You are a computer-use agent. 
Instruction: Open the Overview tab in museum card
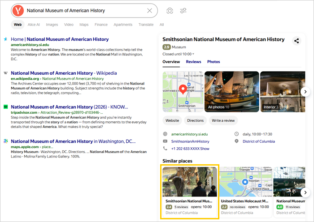point(171,62)
